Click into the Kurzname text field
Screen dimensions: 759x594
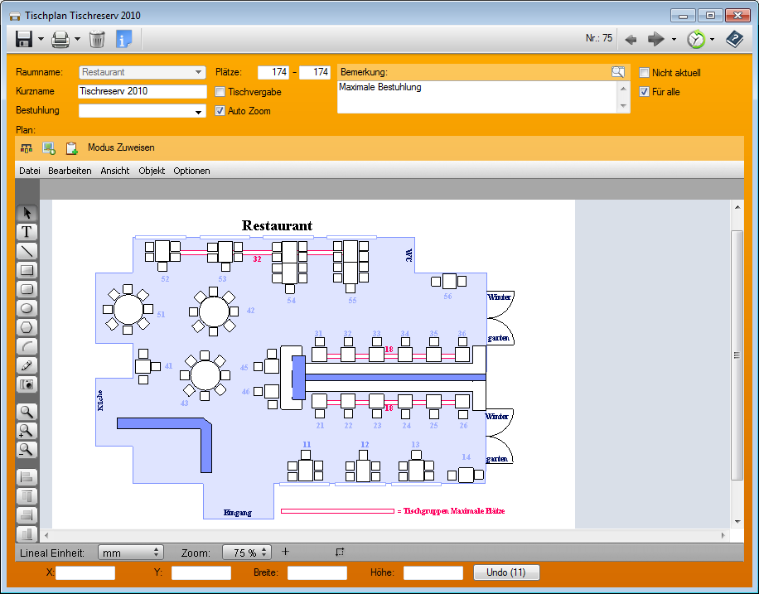click(x=142, y=91)
